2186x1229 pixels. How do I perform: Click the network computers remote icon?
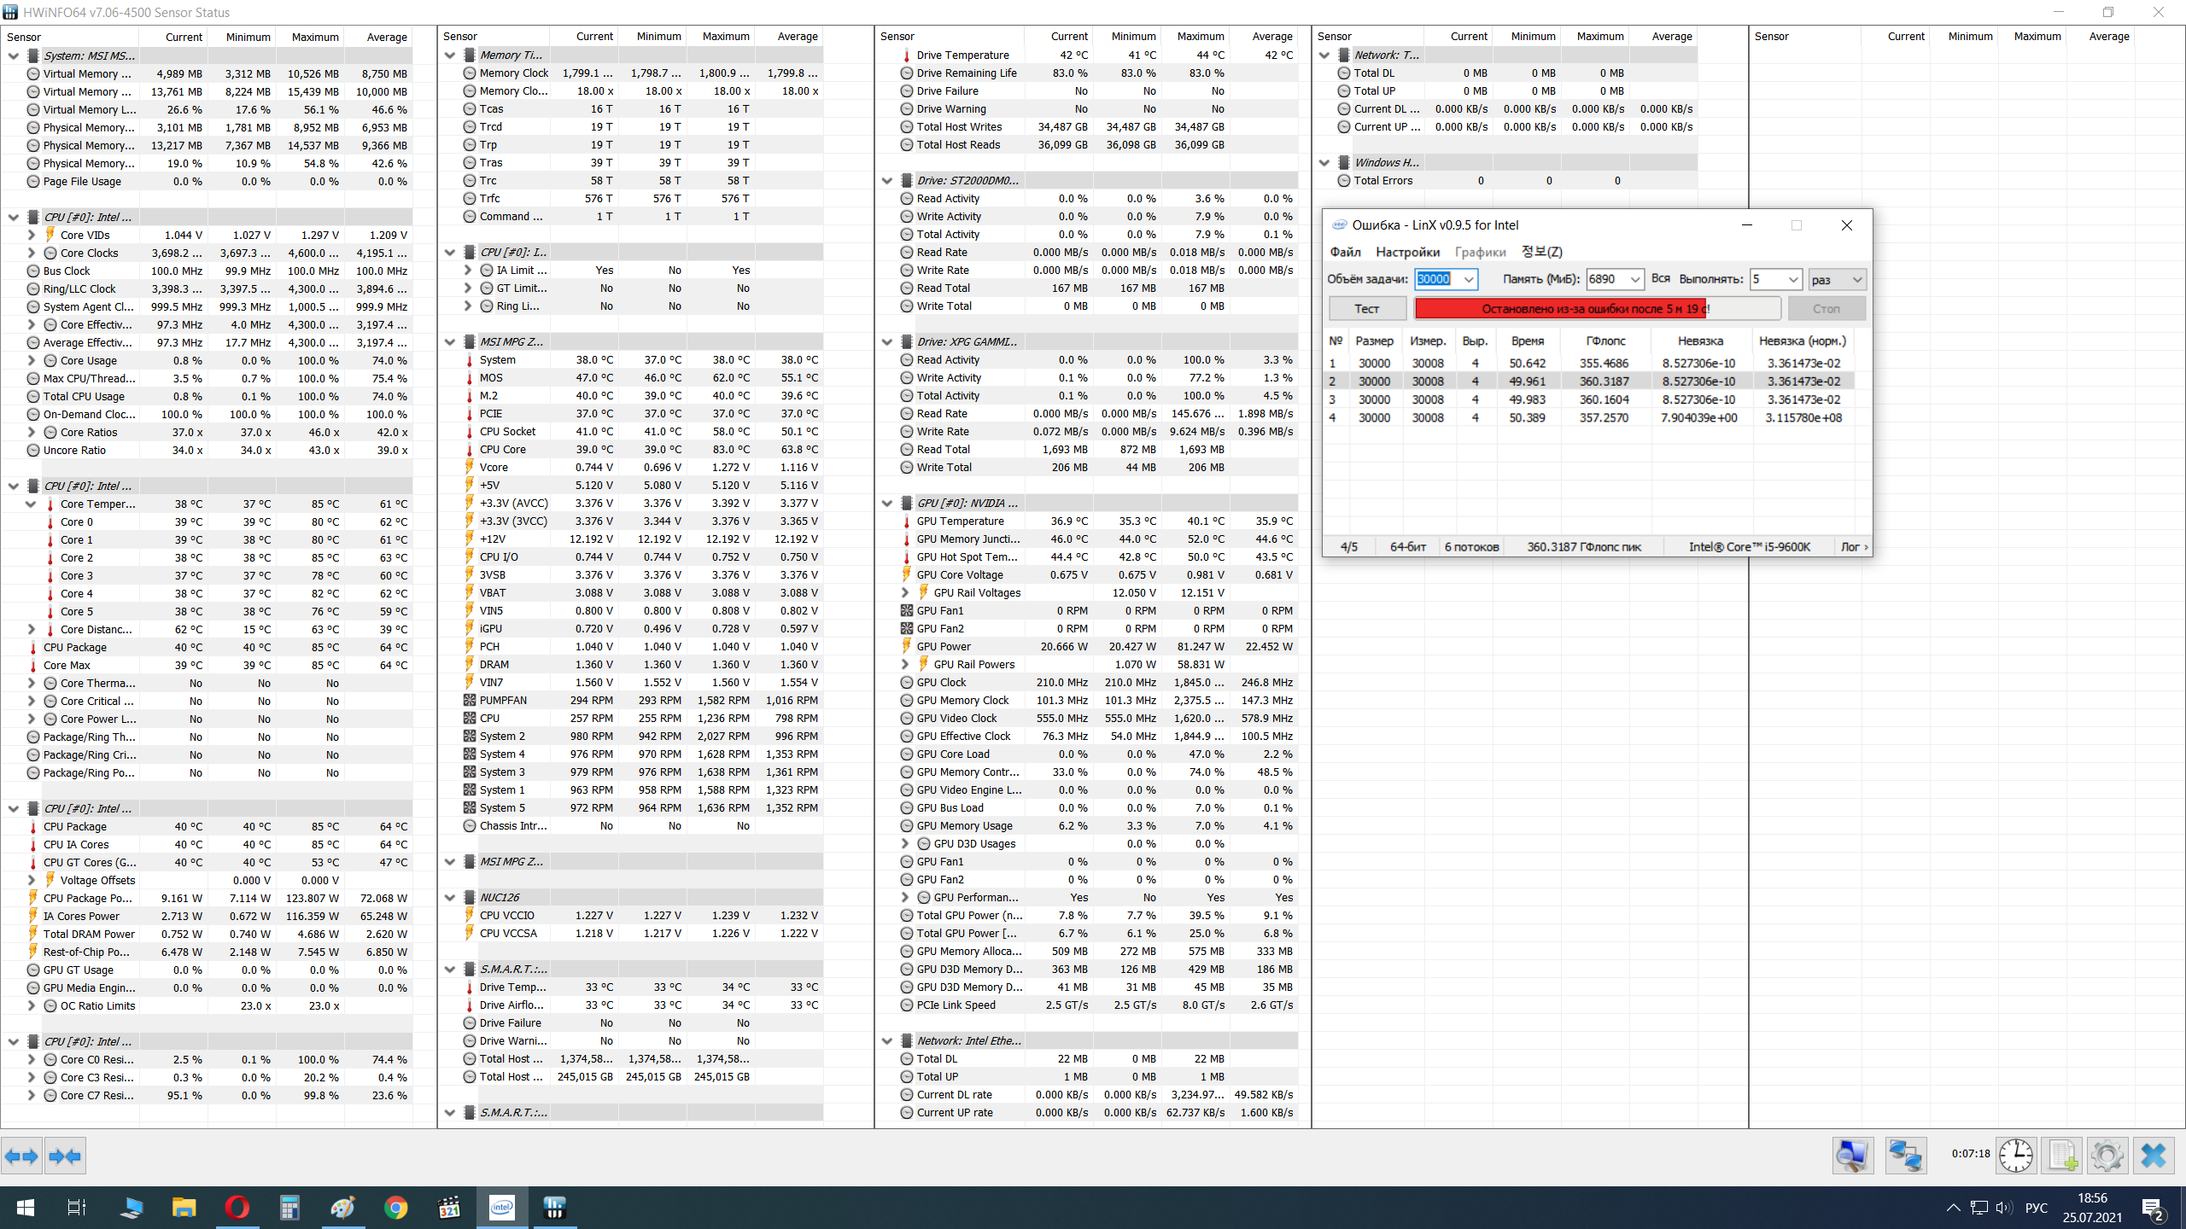pyautogui.click(x=1905, y=1156)
